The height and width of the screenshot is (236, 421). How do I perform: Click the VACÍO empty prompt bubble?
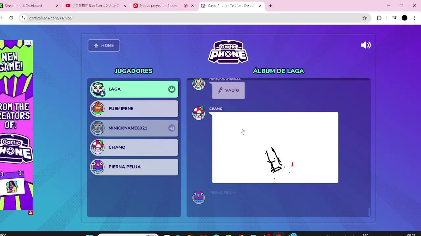[x=228, y=90]
